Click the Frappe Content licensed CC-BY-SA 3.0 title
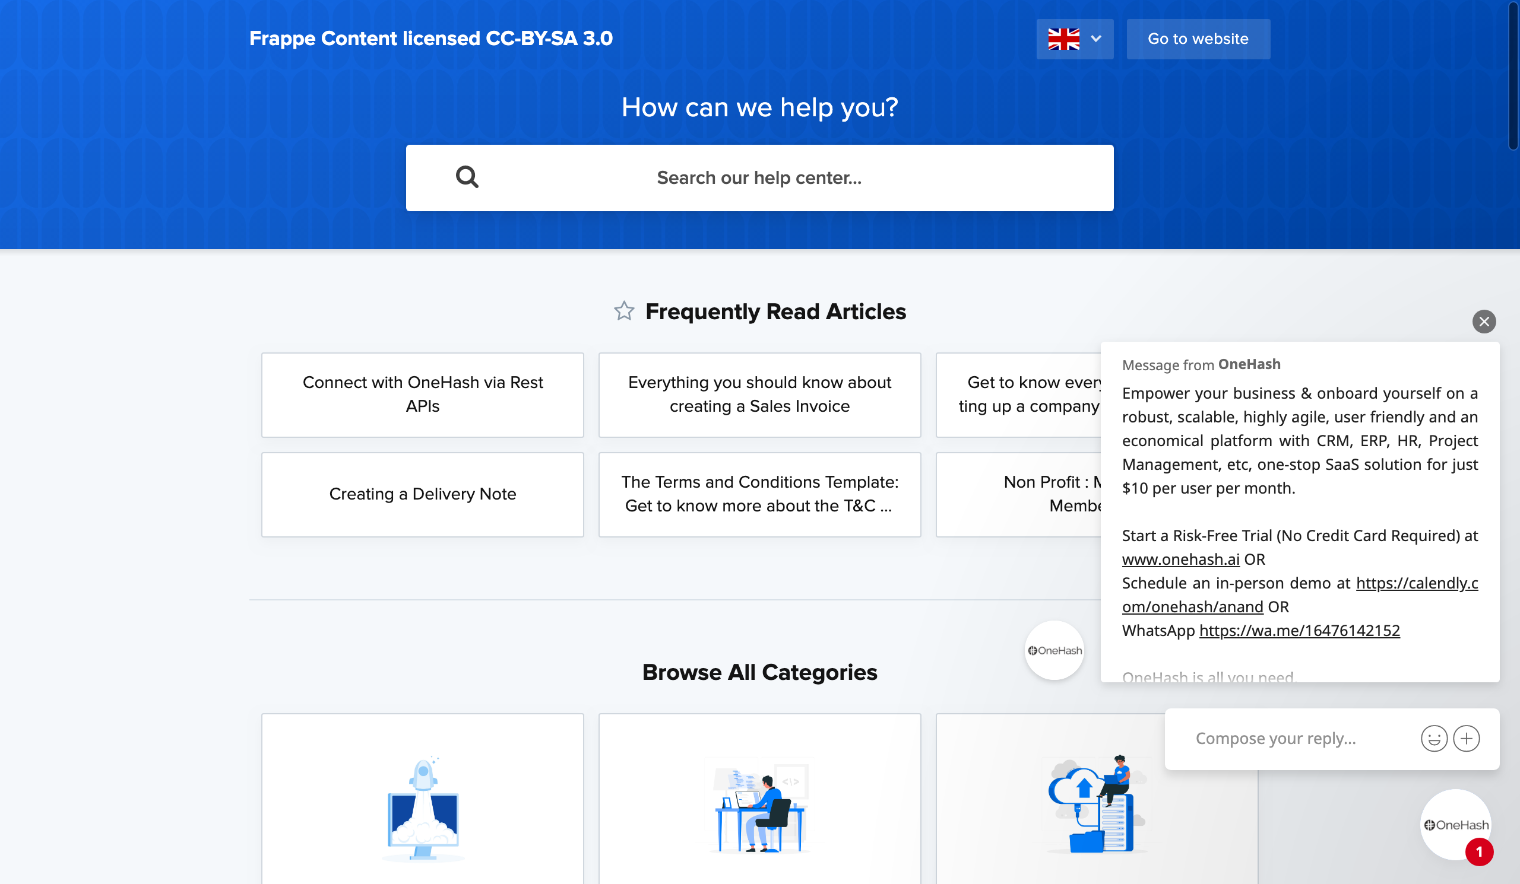 (x=430, y=39)
